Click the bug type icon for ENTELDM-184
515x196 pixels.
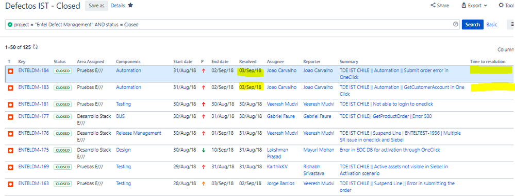[10, 71]
